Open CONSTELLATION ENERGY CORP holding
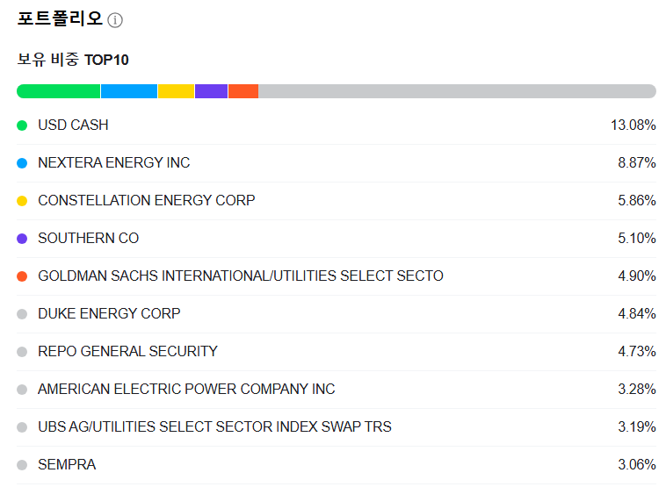This screenshot has height=487, width=666. click(146, 201)
